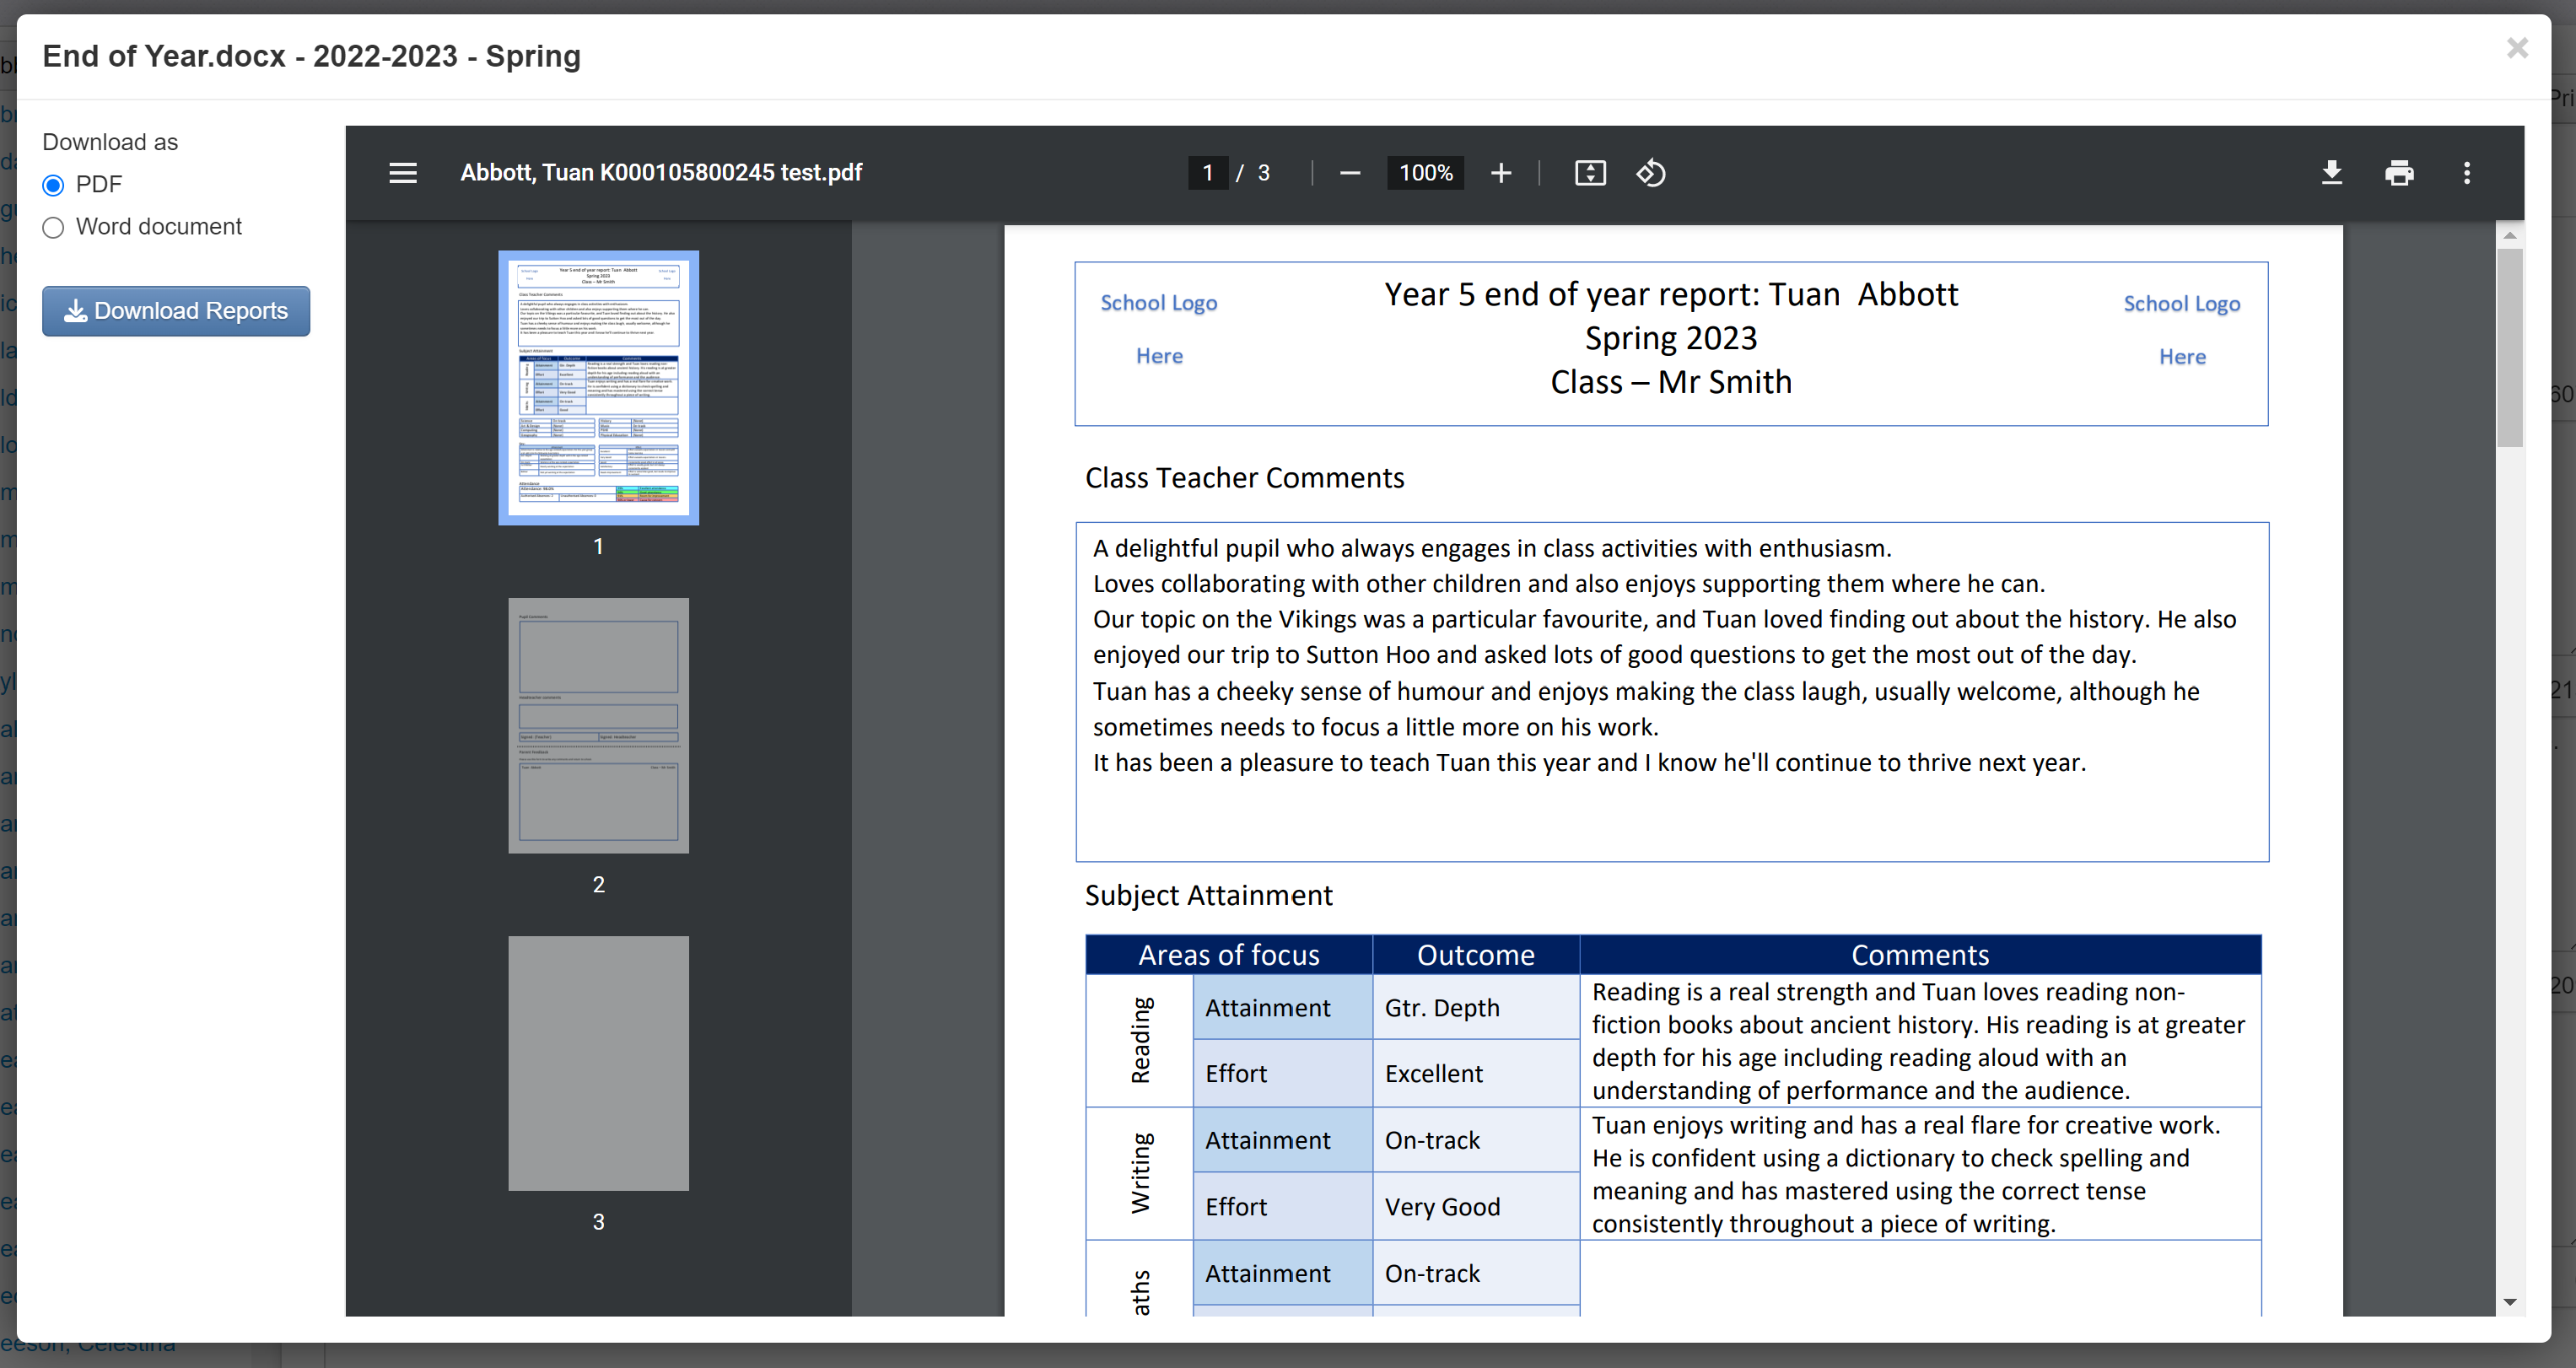Click the page number input field
The width and height of the screenshot is (2576, 1368).
click(1208, 173)
